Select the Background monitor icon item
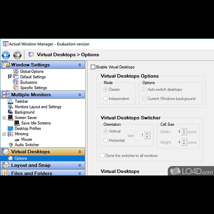Image resolution: width=214 pixels, height=214 pixels. pyautogui.click(x=10, y=112)
